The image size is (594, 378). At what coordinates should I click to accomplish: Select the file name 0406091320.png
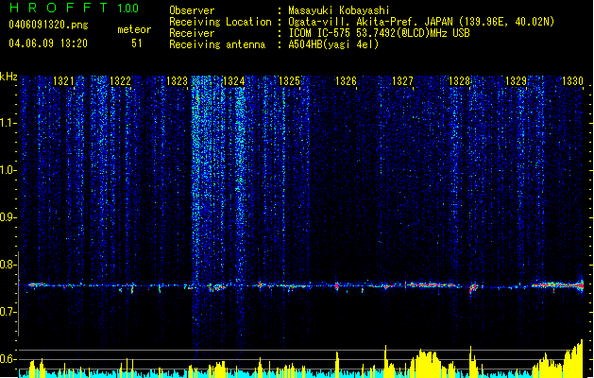(48, 25)
